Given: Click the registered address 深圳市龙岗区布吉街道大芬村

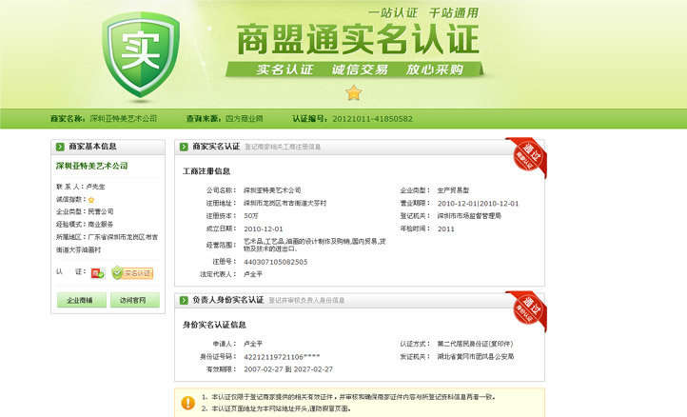Looking at the screenshot, I should point(285,203).
